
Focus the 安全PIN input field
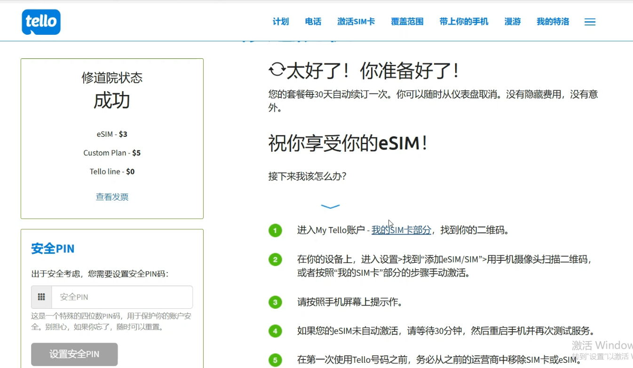pyautogui.click(x=122, y=297)
